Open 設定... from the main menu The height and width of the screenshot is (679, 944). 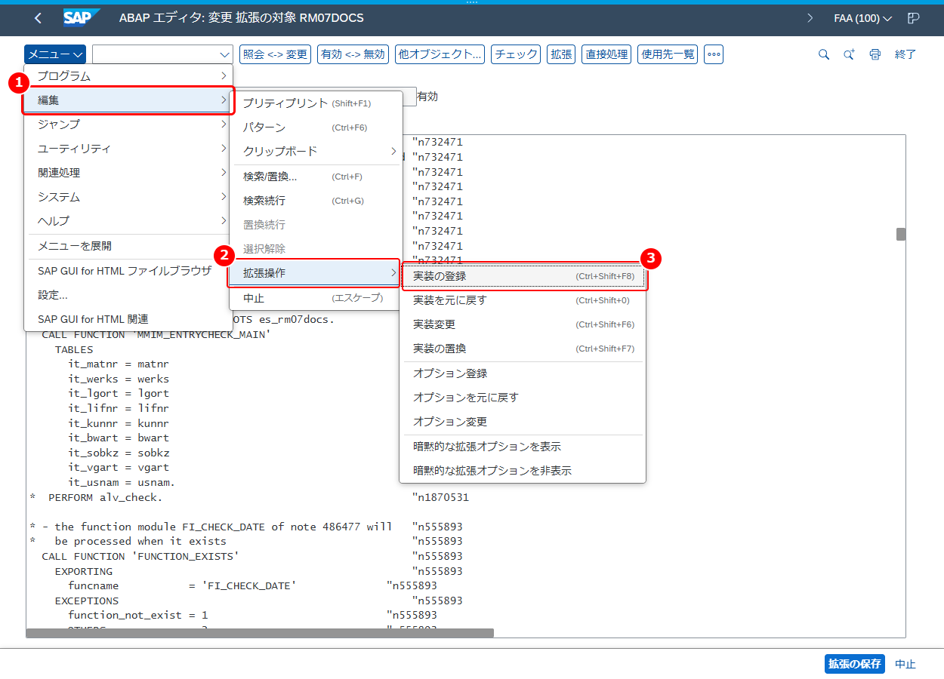(x=128, y=295)
